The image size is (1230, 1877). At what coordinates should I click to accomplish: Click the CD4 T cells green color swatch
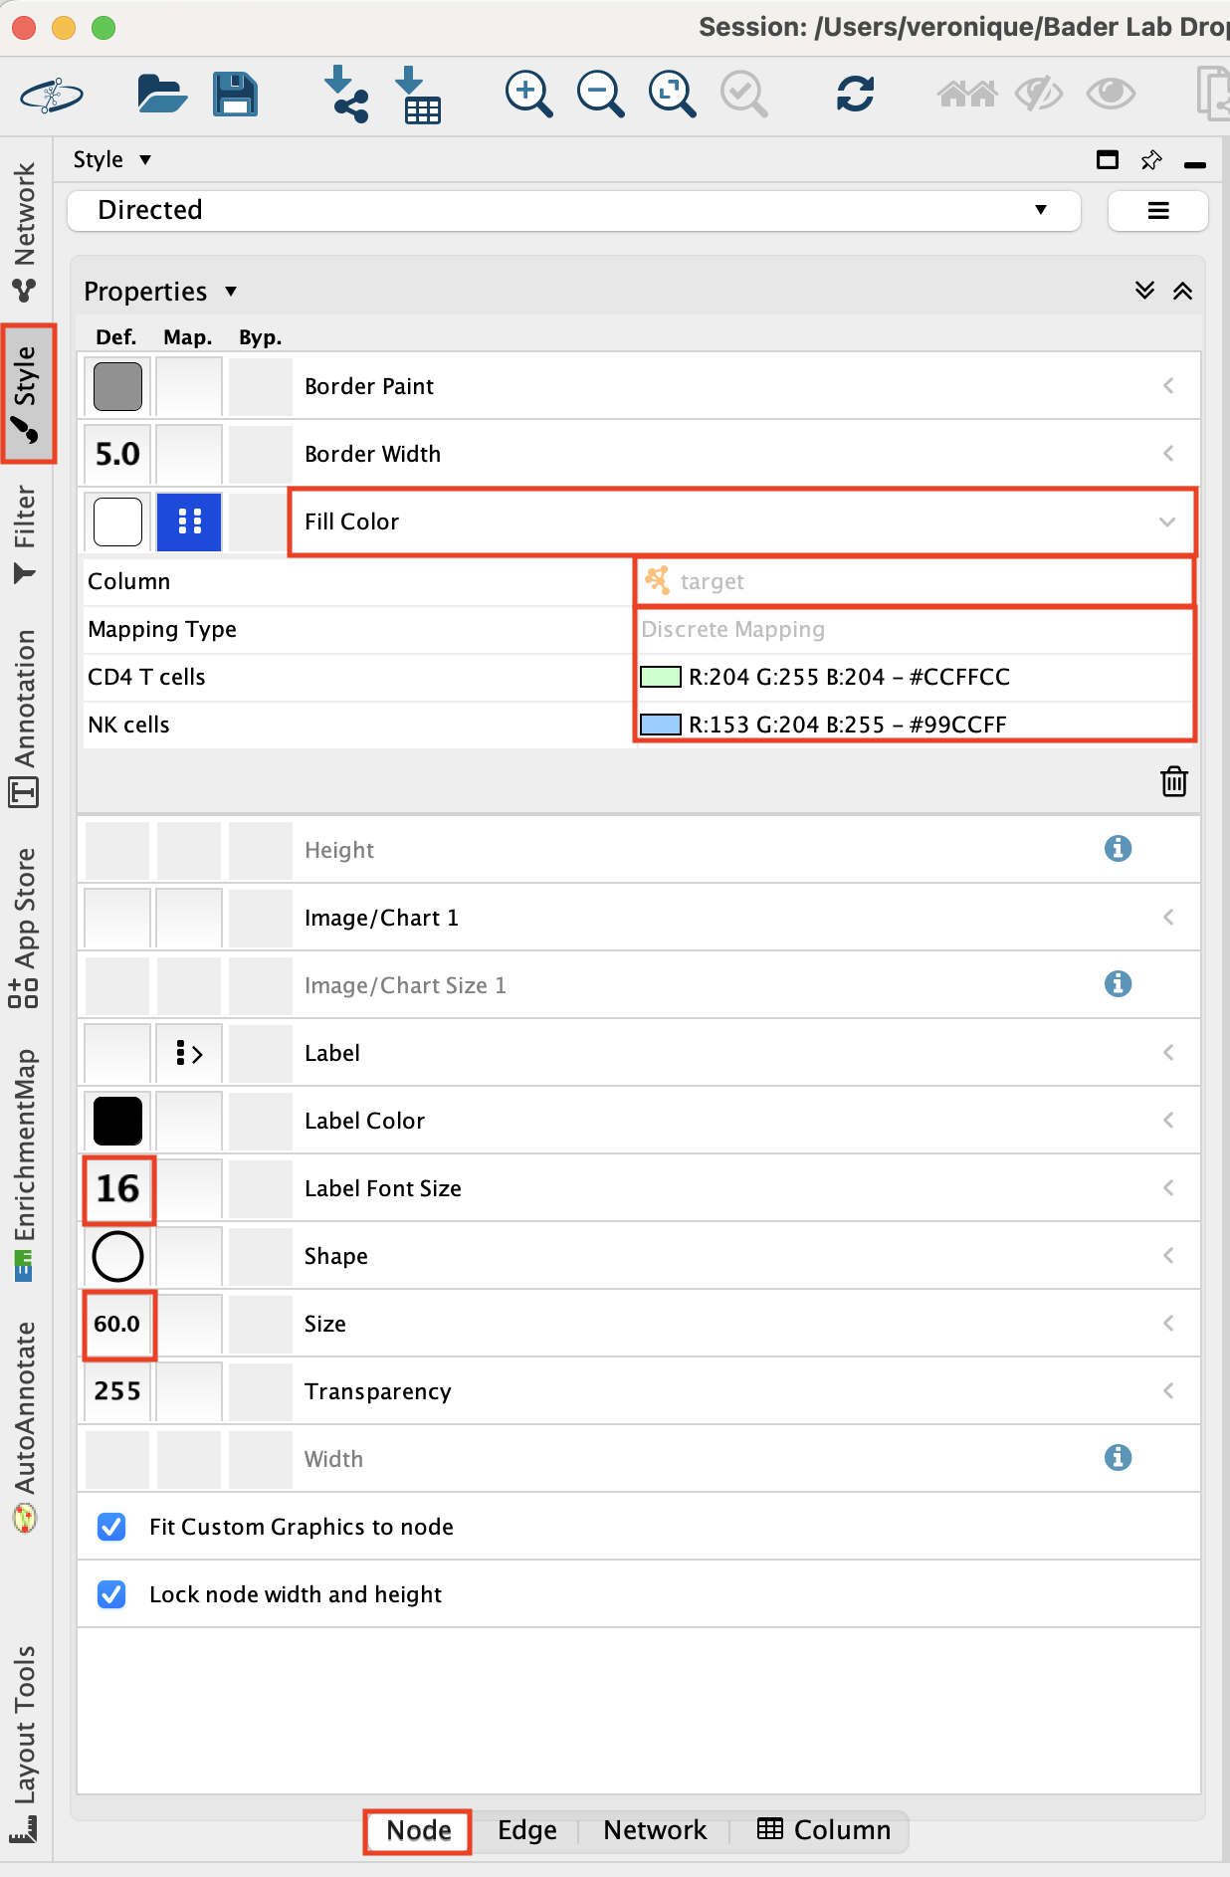pyautogui.click(x=660, y=677)
